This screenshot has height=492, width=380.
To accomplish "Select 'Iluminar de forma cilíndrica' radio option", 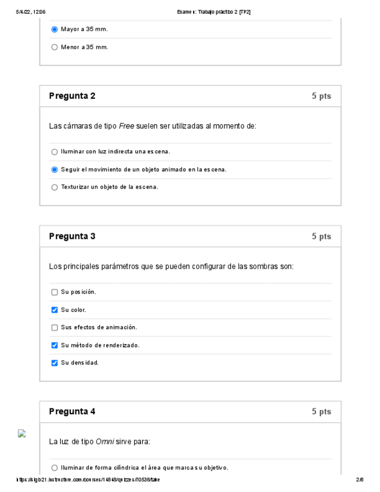I will [55, 468].
